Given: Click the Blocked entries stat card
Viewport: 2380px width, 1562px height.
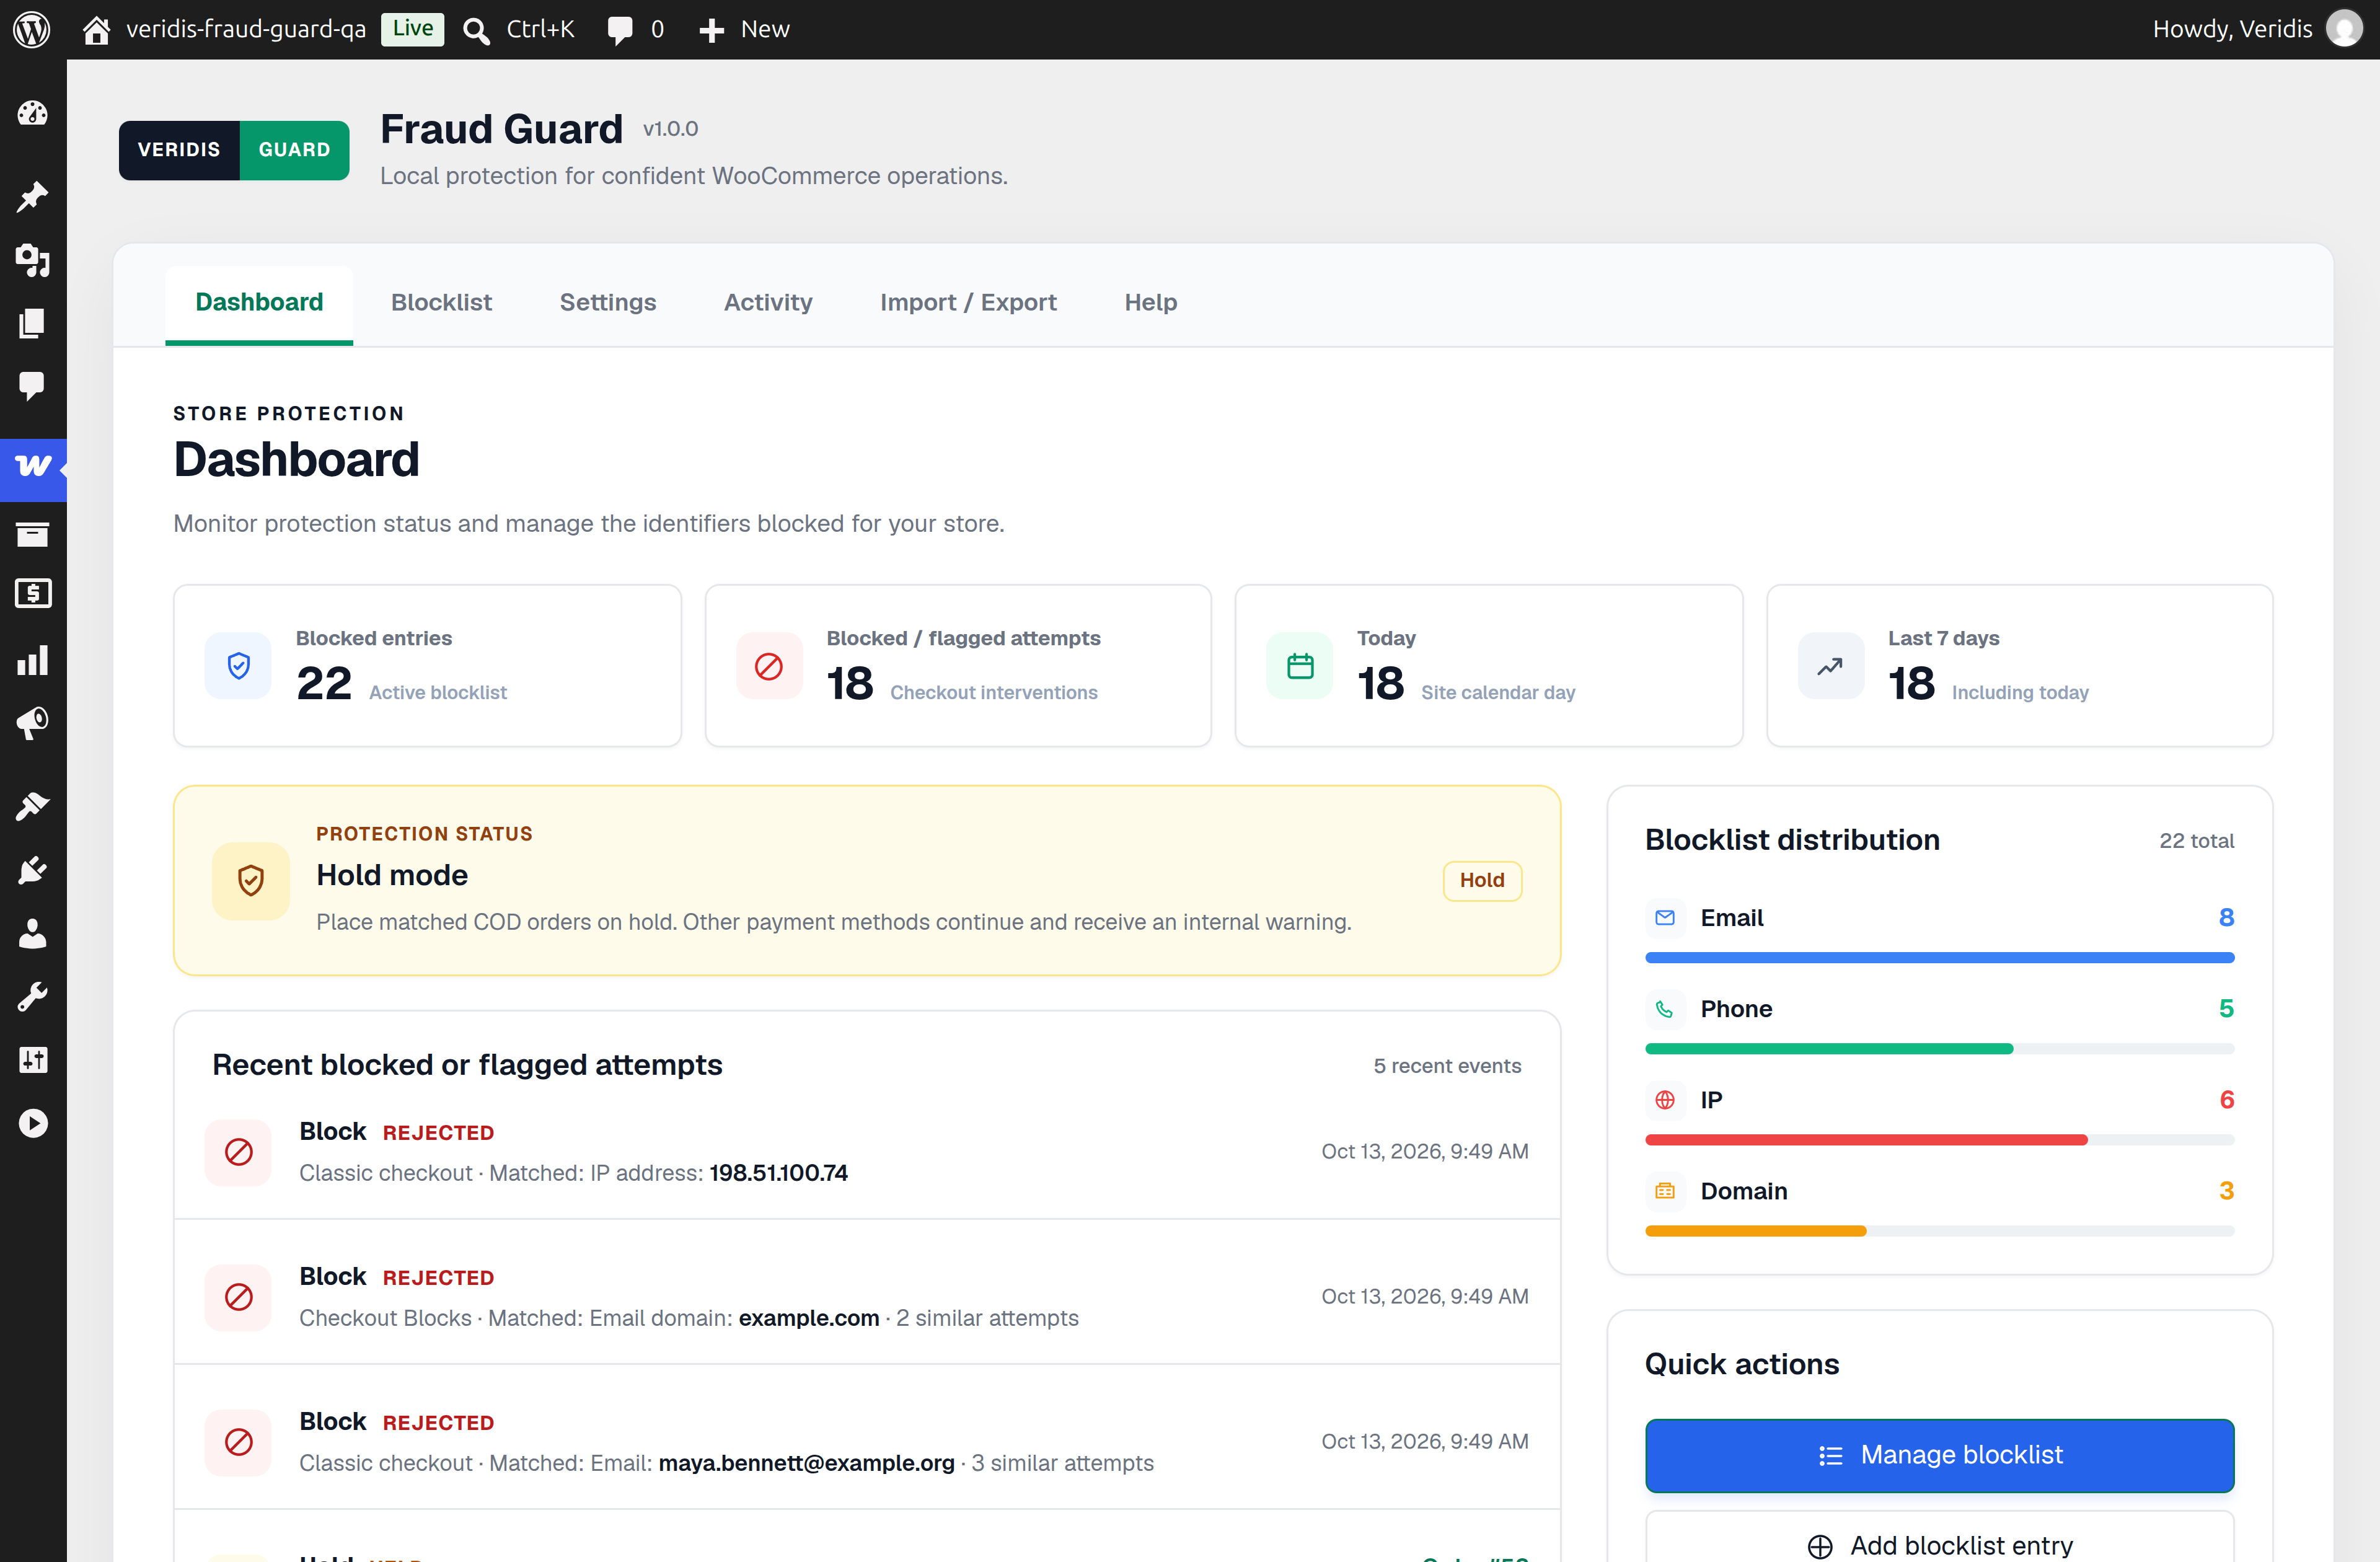Looking at the screenshot, I should tap(427, 665).
